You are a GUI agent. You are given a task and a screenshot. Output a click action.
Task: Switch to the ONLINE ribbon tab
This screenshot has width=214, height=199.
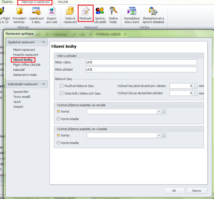coord(62,2)
